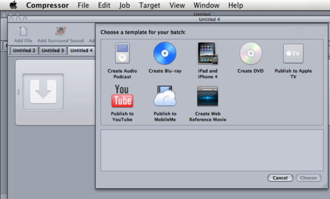This screenshot has height=199, width=330.
Task: Open the Help menu
Action: (236, 5)
